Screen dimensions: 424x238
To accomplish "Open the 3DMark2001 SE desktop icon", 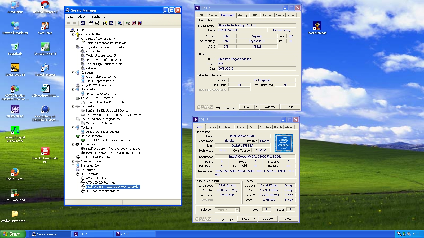I will point(15,70).
